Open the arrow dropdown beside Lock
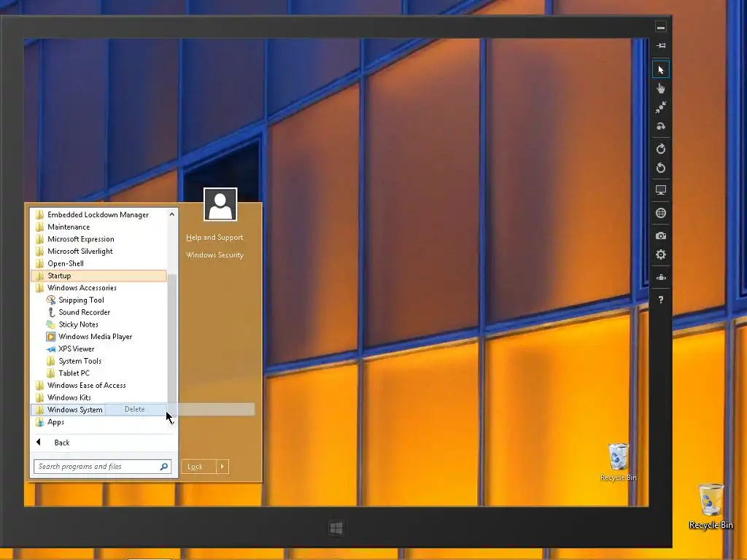The height and width of the screenshot is (560, 747). [x=222, y=466]
